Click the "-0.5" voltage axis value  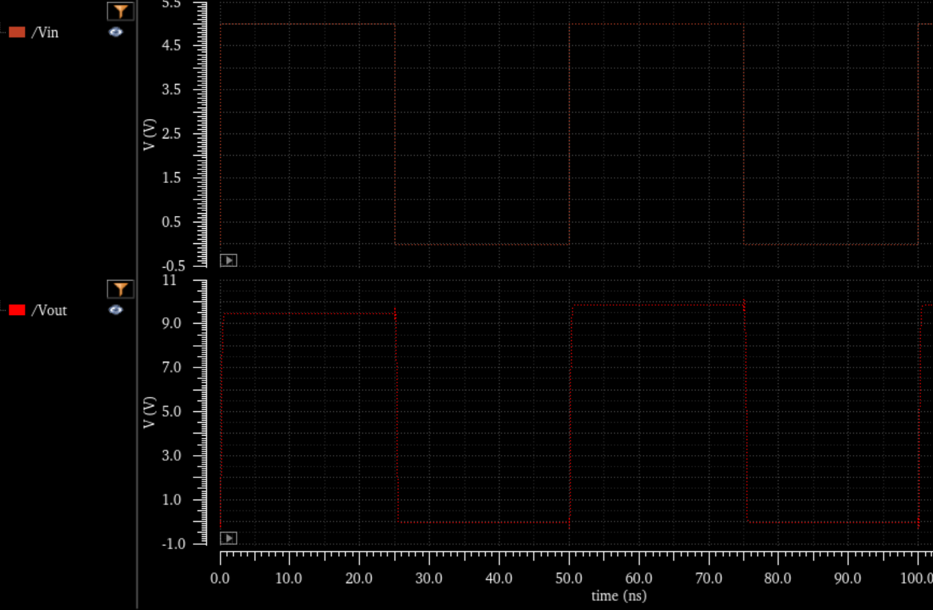[174, 266]
